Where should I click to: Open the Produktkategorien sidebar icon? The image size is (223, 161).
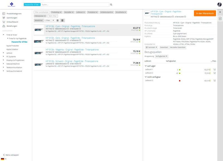(x=4, y=14)
